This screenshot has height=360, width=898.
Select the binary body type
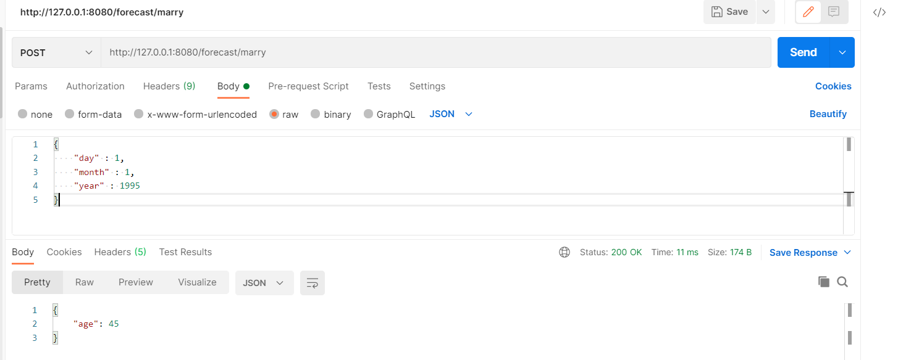tap(330, 114)
